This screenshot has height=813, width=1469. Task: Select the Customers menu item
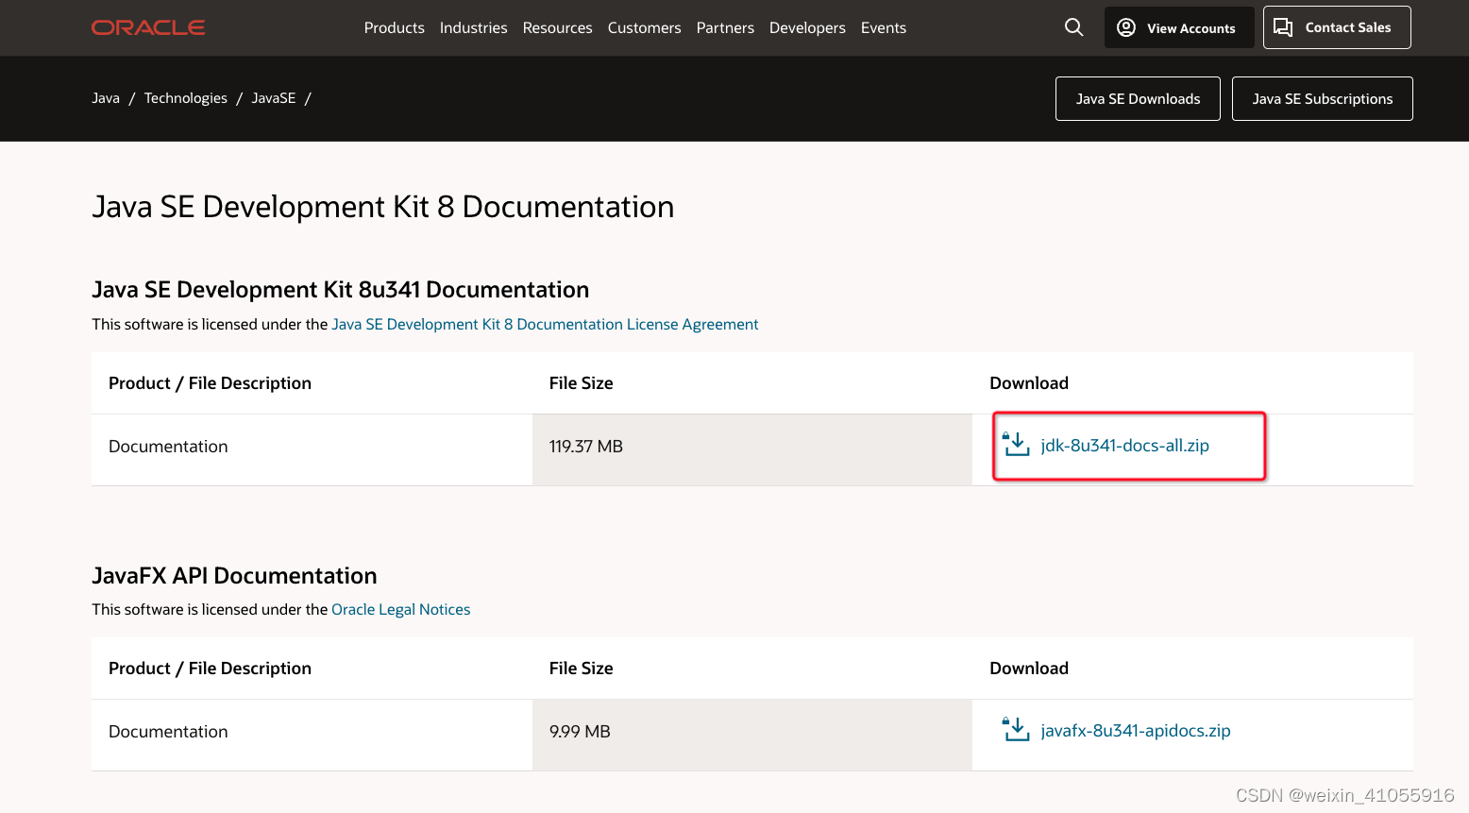coord(644,28)
